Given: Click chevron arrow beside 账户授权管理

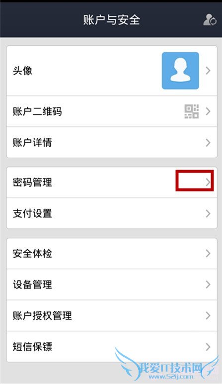Looking at the screenshot, I should [208, 316].
